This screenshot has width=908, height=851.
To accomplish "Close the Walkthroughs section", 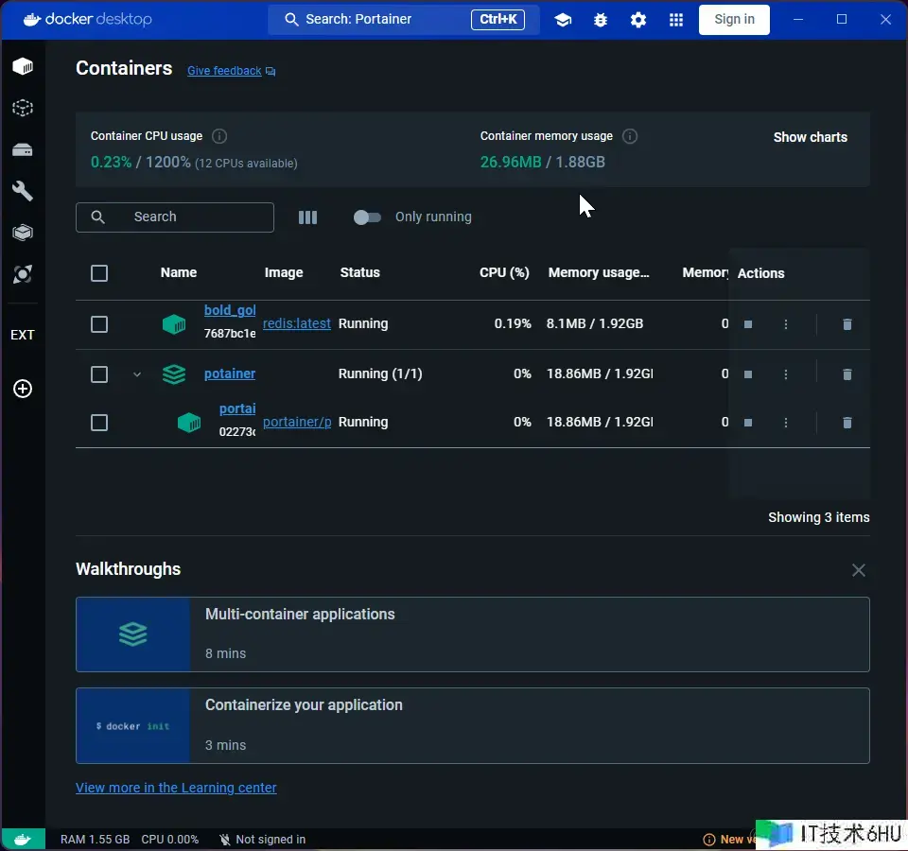I will pyautogui.click(x=859, y=570).
